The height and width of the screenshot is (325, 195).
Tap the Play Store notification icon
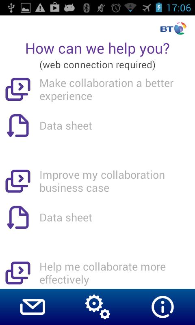click(55, 8)
